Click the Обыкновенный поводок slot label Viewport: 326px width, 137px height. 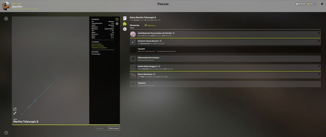148,58
